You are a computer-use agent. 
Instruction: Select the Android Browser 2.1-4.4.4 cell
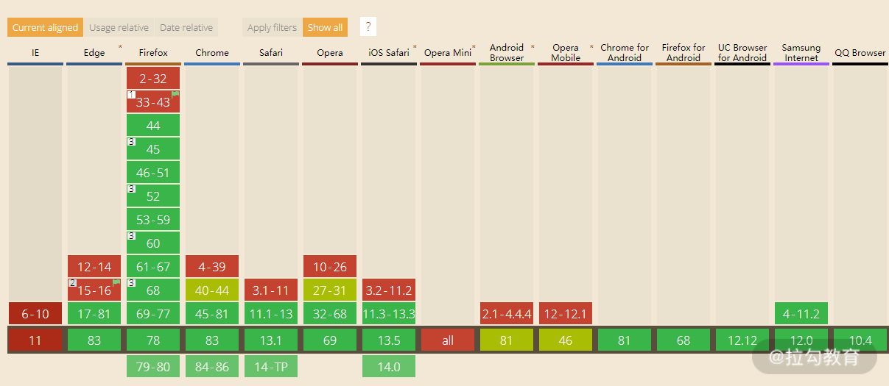(x=507, y=314)
